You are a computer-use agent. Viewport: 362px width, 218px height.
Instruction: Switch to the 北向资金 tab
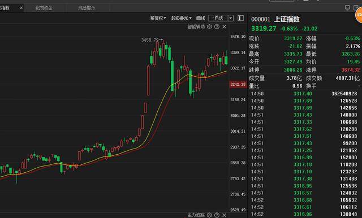44,8
